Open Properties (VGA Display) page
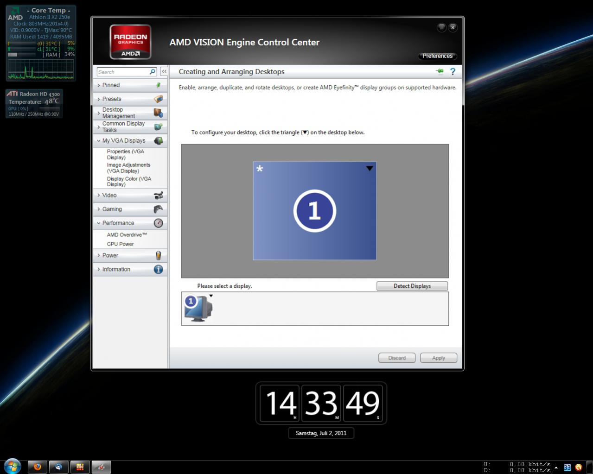Screen dimensions: 593x474 coord(126,154)
